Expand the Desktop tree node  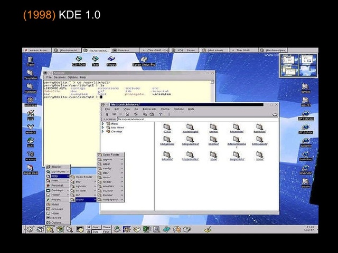click(103, 131)
